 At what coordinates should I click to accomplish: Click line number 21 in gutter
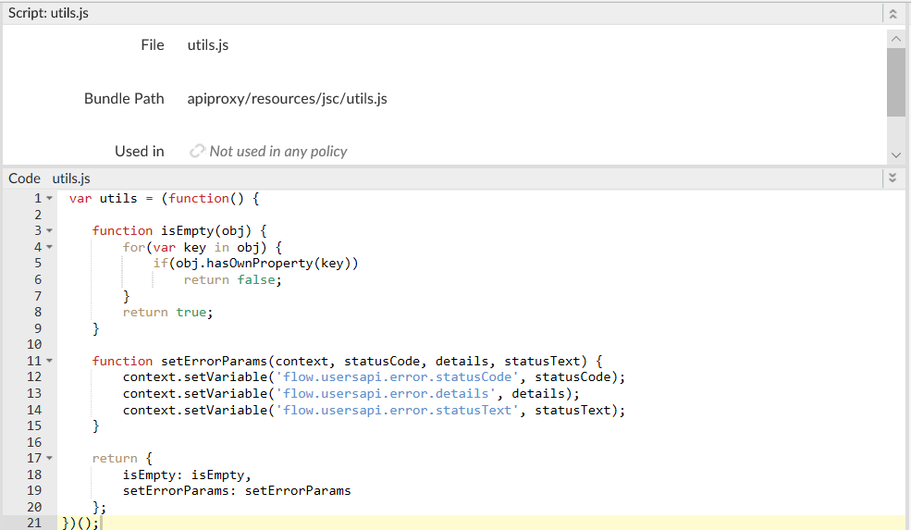34,523
